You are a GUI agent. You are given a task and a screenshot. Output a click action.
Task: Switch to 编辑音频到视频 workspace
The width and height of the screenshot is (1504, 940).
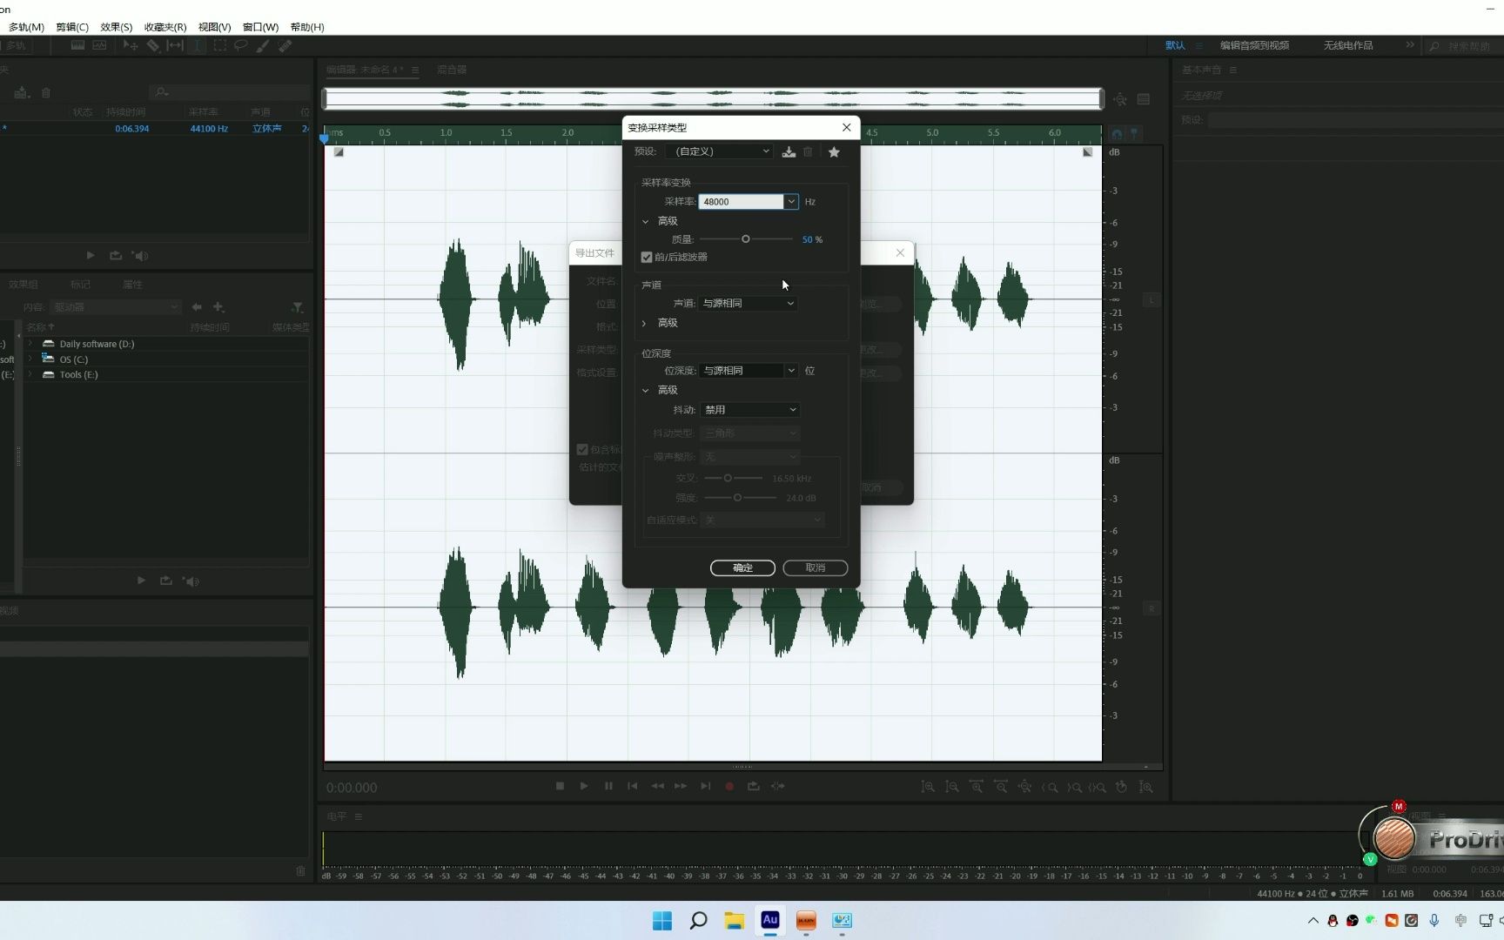tap(1254, 45)
